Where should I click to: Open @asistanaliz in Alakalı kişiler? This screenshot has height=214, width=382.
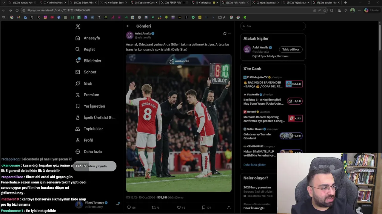[261, 52]
